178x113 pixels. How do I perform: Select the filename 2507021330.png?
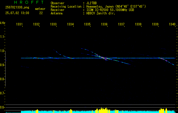coord(17,8)
